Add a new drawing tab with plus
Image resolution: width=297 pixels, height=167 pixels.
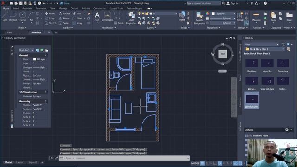coord(56,32)
